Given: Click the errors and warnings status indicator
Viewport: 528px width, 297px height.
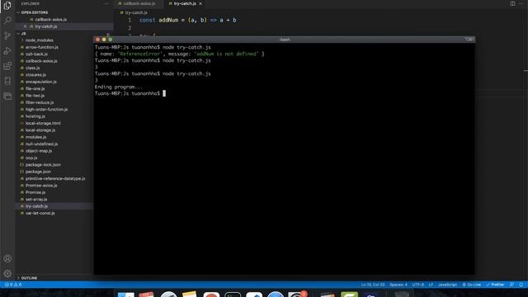Looking at the screenshot, I should click(x=13, y=285).
